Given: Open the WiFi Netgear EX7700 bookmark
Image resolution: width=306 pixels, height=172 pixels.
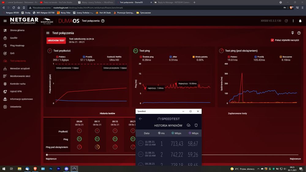Looking at the screenshot, I should 43,13.
